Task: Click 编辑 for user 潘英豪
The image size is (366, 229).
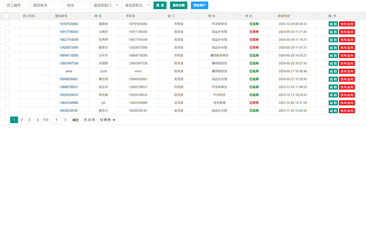Action: pyautogui.click(x=333, y=24)
